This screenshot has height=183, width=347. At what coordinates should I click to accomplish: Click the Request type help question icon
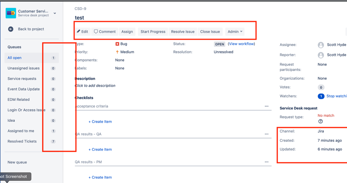click(320, 121)
